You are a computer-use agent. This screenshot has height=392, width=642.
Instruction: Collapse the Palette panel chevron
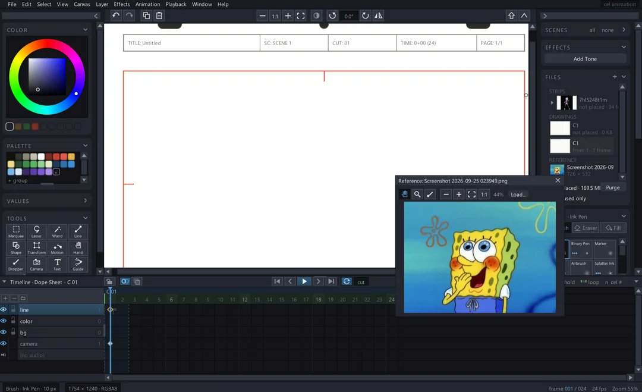(85, 145)
